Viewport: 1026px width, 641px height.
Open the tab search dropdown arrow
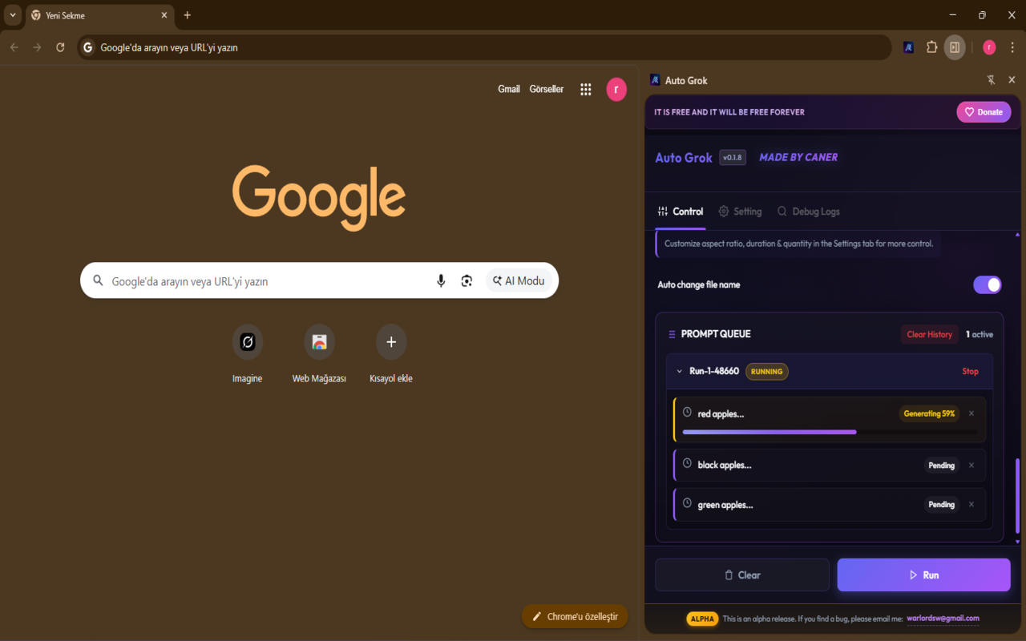13,15
